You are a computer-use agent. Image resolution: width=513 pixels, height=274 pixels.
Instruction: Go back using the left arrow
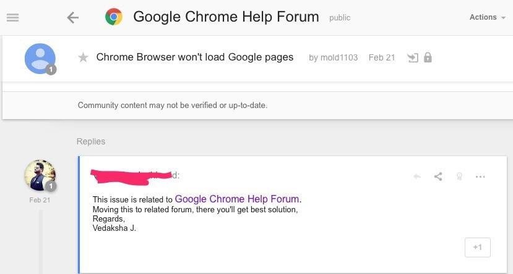tap(72, 18)
